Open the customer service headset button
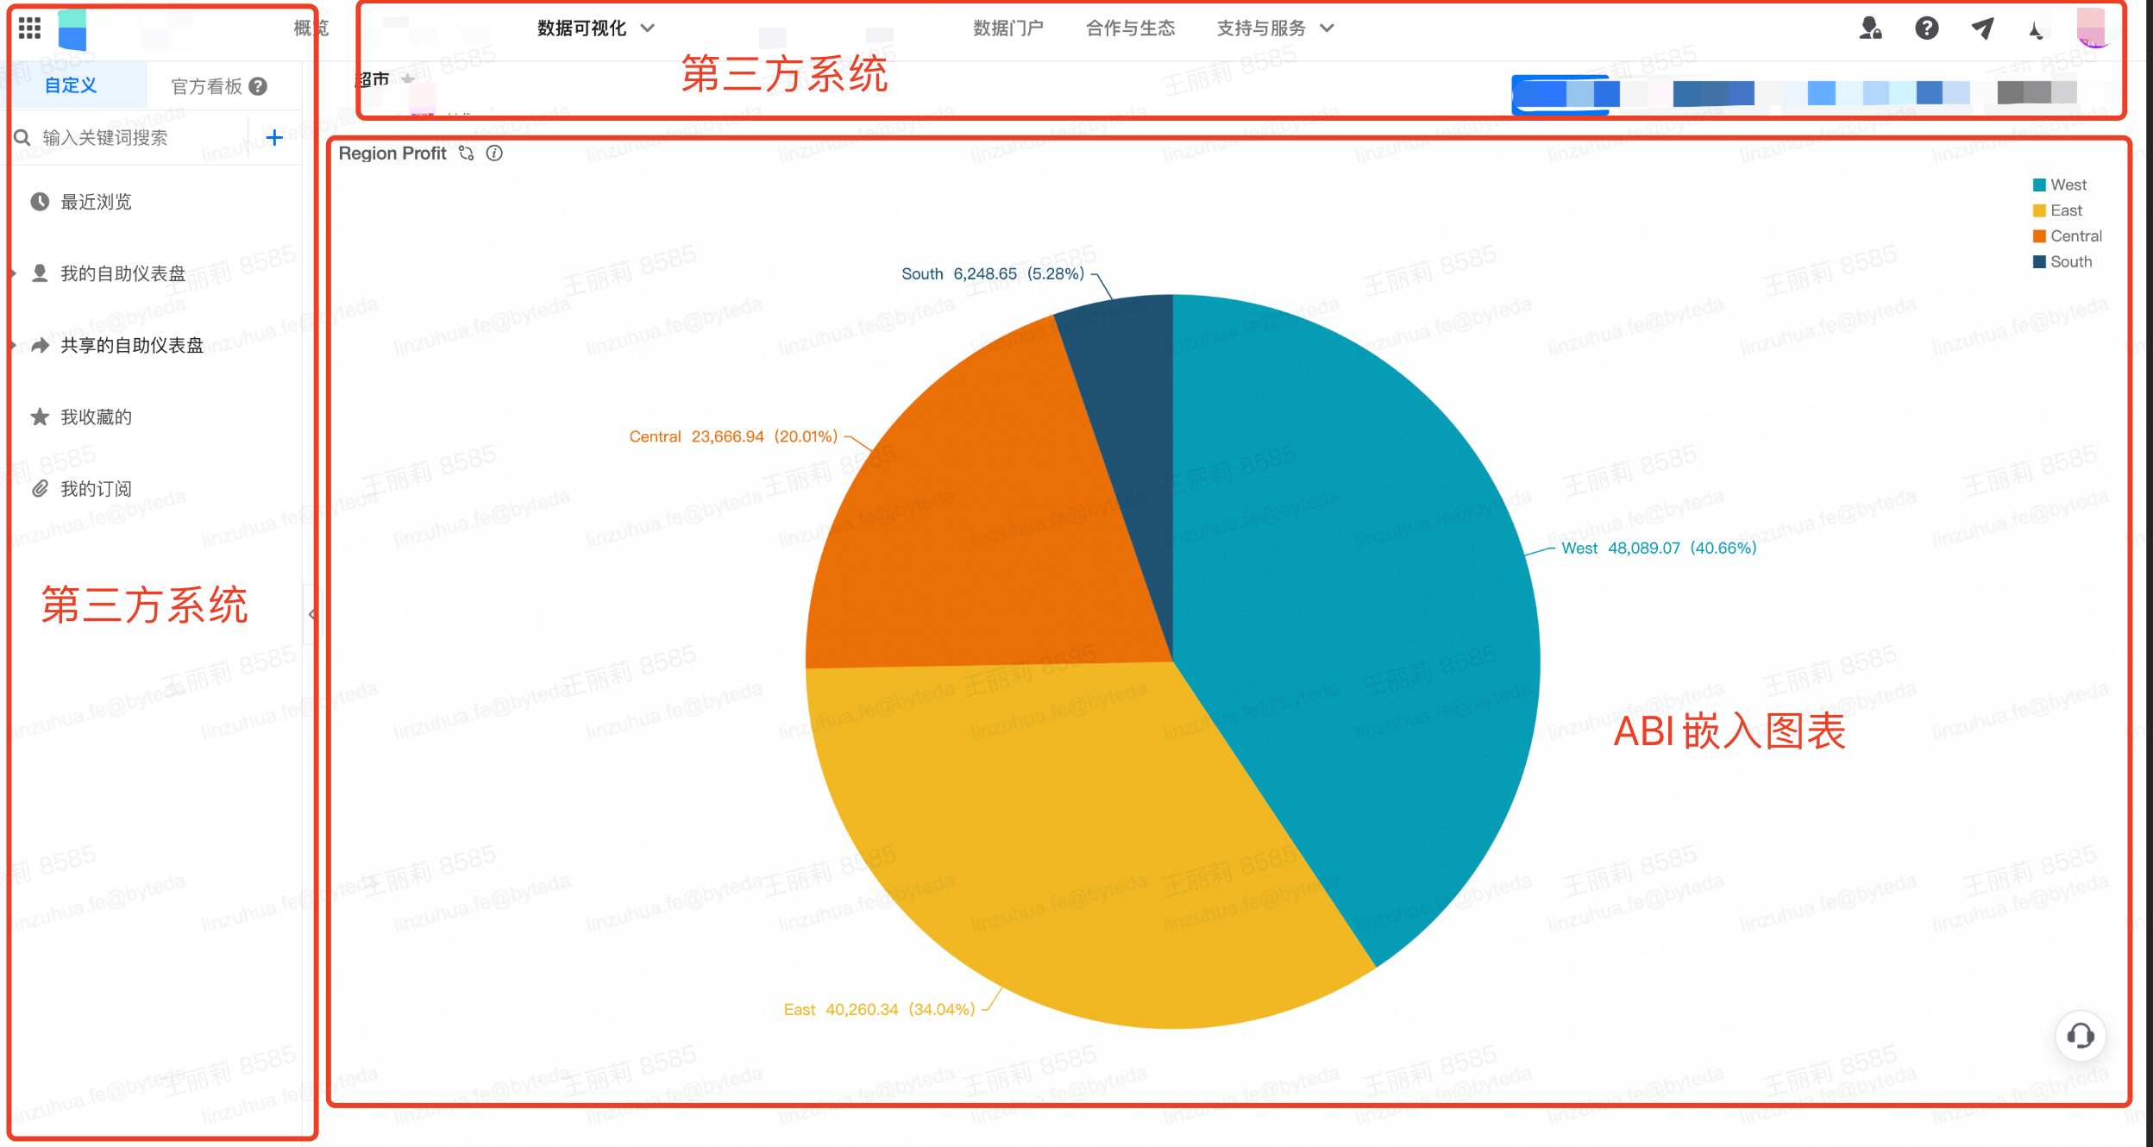The height and width of the screenshot is (1147, 2153). click(2081, 1036)
